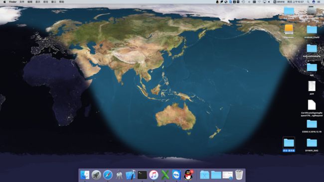Click the volume icon in menu bar
The image size is (324, 182).
click(x=269, y=2)
